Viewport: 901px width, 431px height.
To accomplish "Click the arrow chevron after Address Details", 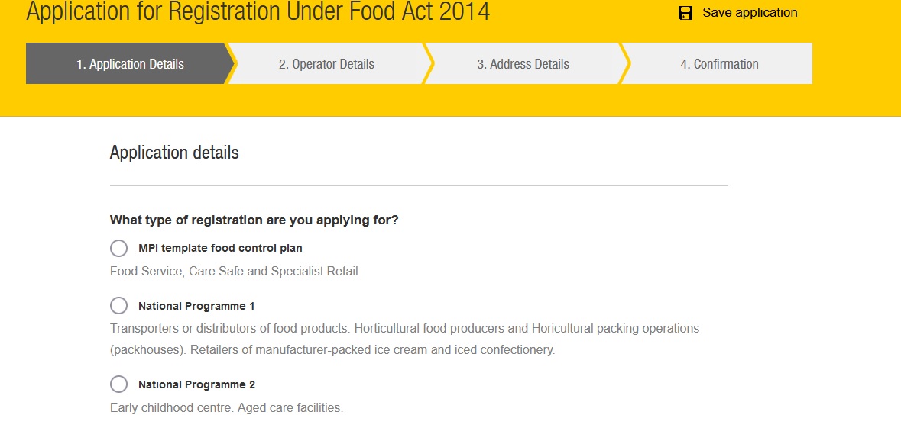I will point(625,64).
